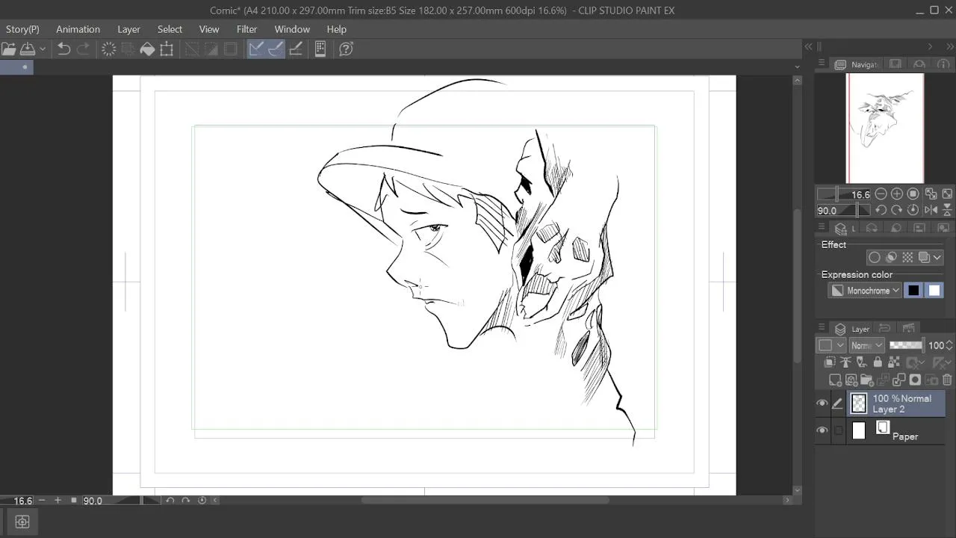Open the Filter menu
Image resolution: width=956 pixels, height=538 pixels.
pyautogui.click(x=246, y=29)
